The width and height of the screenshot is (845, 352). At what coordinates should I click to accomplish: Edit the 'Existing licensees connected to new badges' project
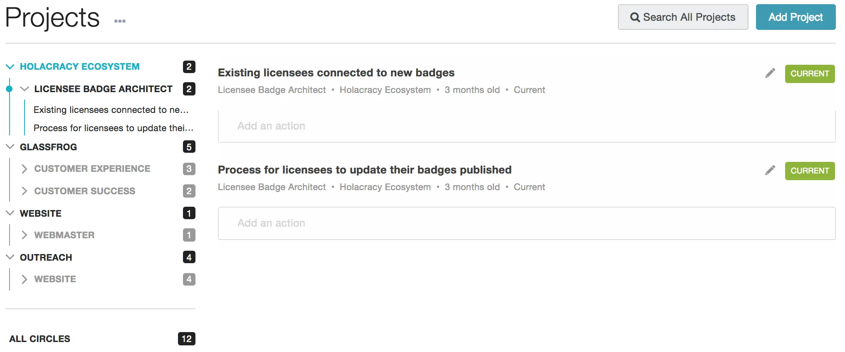tap(770, 73)
